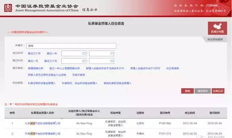
Task: Select 最近一年 establishment filter
Action: tap(52, 53)
